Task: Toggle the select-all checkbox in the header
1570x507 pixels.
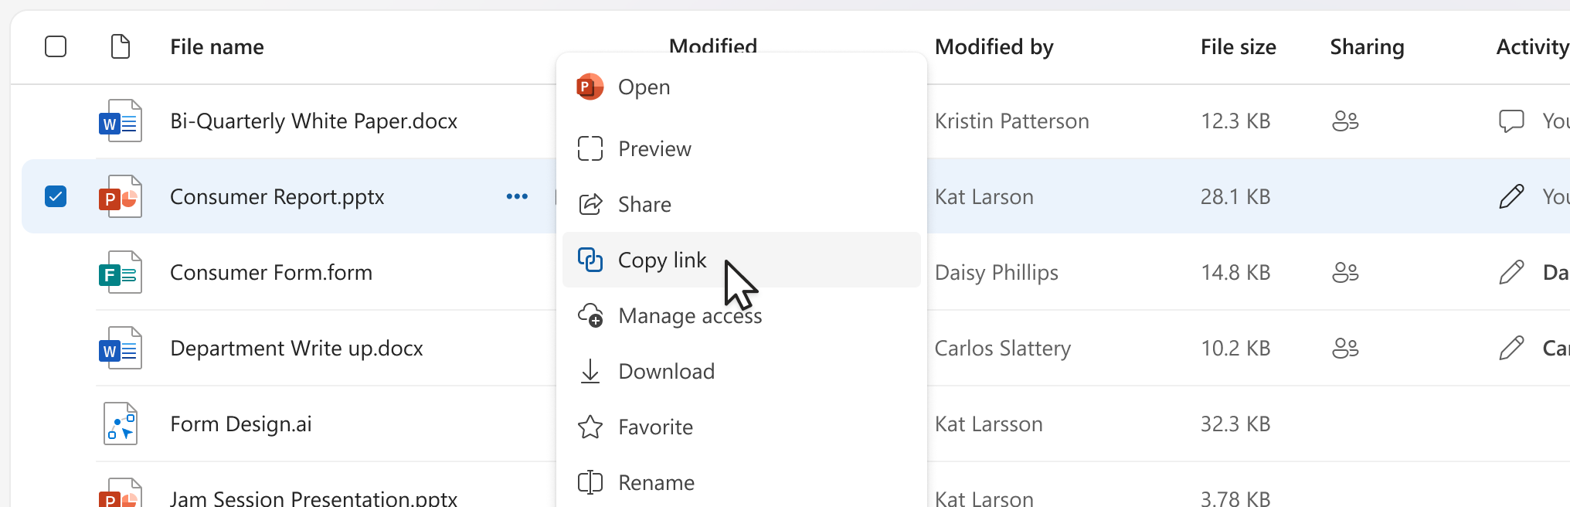Action: click(56, 46)
